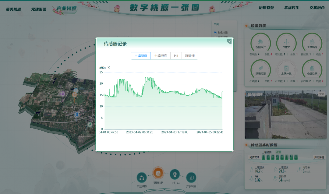
Task: Click the 气象站 weather station icon
Action: [x=286, y=42]
